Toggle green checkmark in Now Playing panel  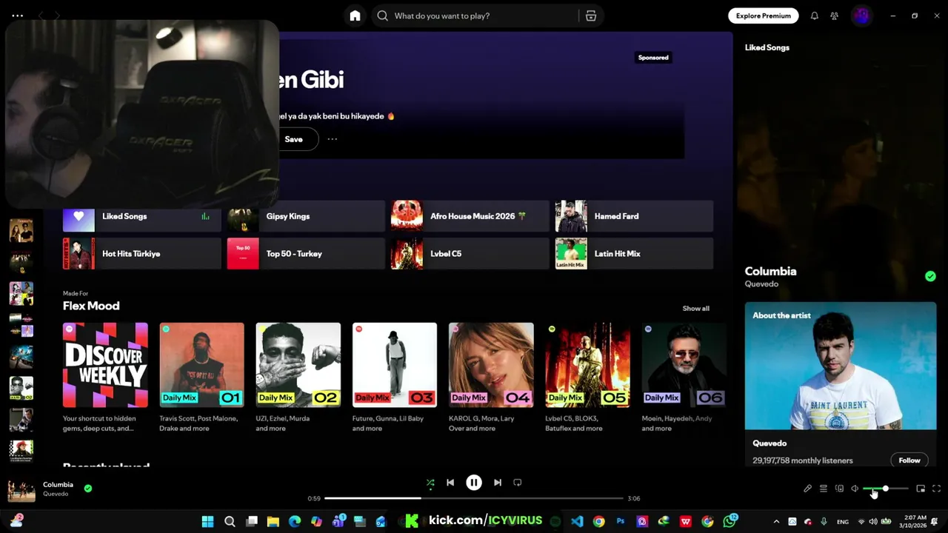click(x=930, y=276)
